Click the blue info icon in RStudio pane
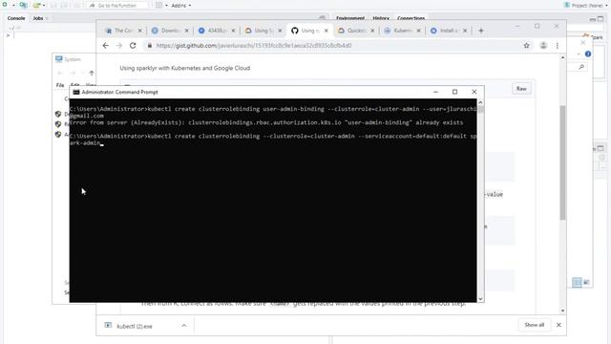This screenshot has height=344, width=611. pyautogui.click(x=588, y=54)
